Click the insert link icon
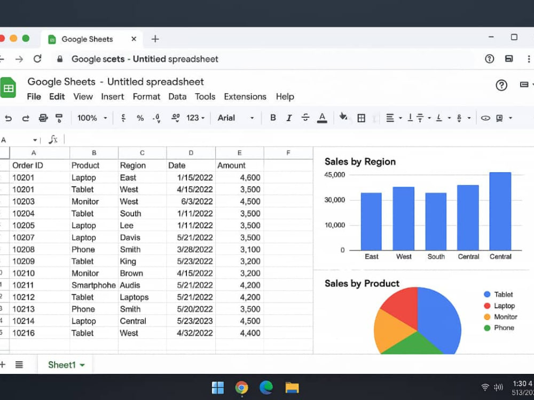The width and height of the screenshot is (534, 400). [x=485, y=118]
